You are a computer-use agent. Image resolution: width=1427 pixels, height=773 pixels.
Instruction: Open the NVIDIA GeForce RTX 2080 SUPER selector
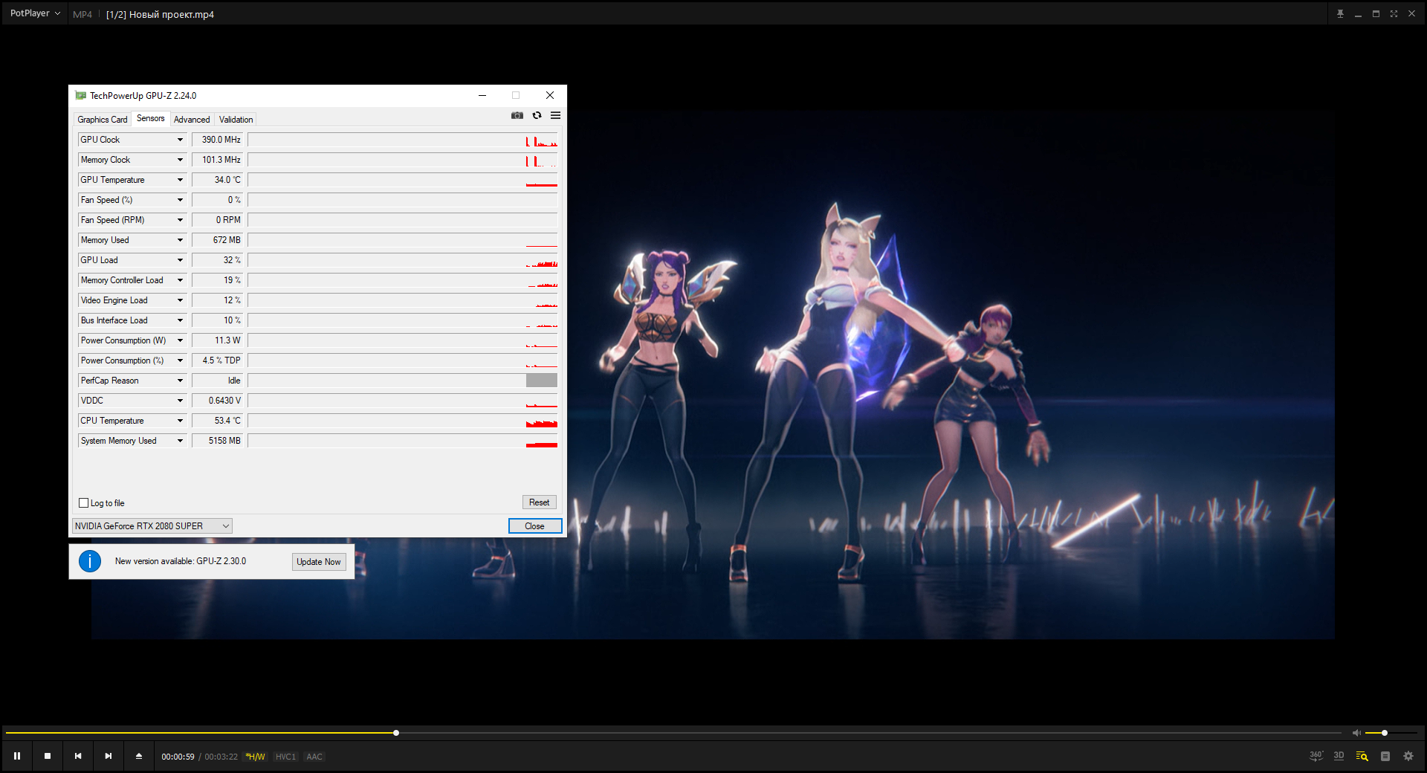(152, 526)
